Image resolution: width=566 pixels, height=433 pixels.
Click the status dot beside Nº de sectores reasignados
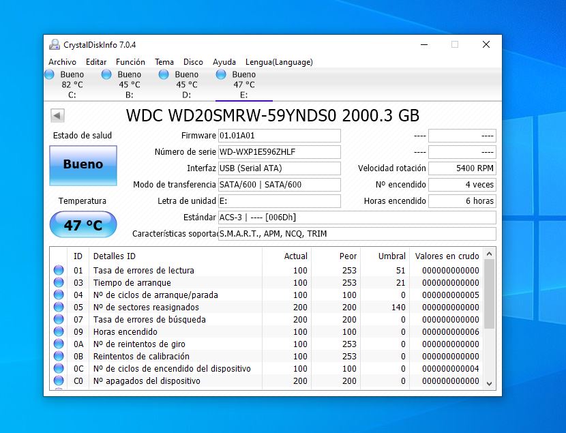[x=58, y=307]
